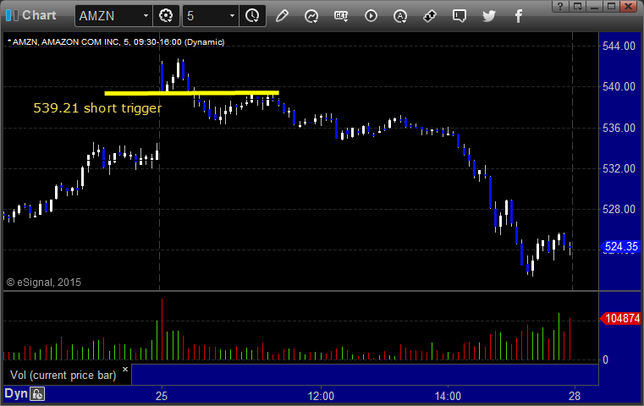Click the GET toolbar button
Screen dimensions: 644x406
[x=341, y=16]
